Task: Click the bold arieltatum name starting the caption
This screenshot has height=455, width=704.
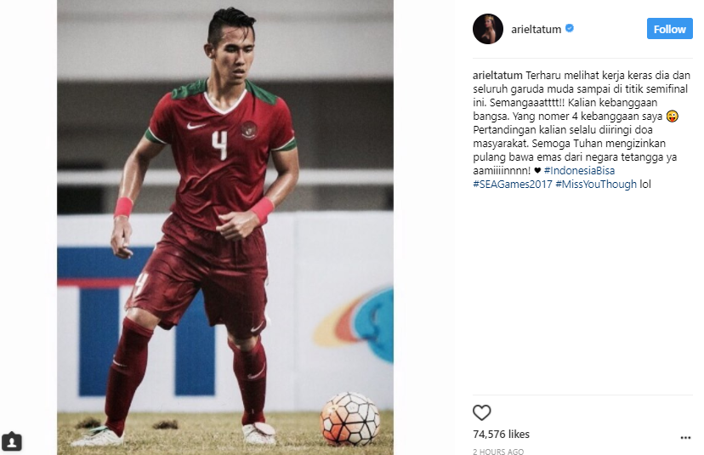Action: pyautogui.click(x=497, y=76)
